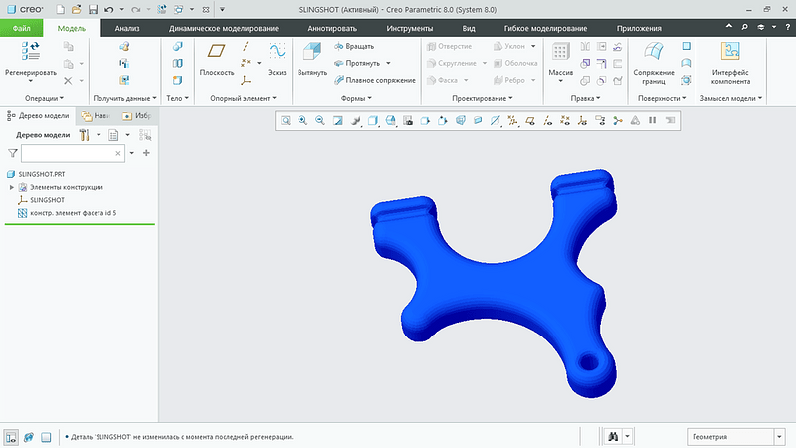Screen dimensions: 796x448
Task: Select the Revolve (Вращать) tool
Action: [354, 46]
